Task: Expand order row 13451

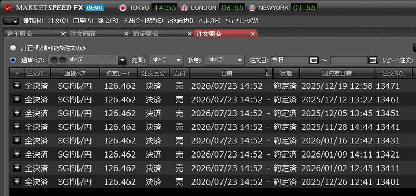Action: click(17, 113)
